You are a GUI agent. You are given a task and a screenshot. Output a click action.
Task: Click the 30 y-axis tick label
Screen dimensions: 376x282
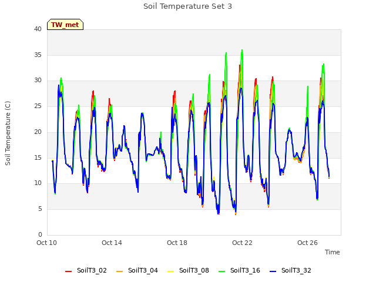[38, 80]
